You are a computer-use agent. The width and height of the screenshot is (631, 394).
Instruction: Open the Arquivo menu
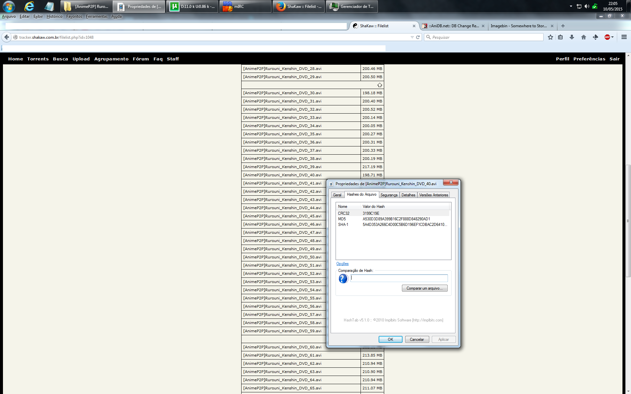[9, 16]
